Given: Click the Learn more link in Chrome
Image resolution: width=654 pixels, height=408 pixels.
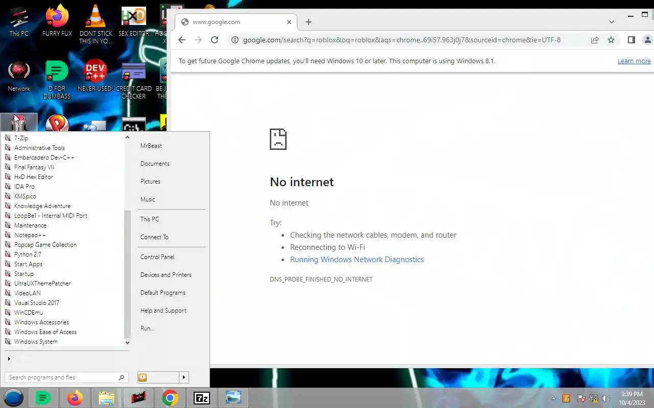Looking at the screenshot, I should point(634,61).
